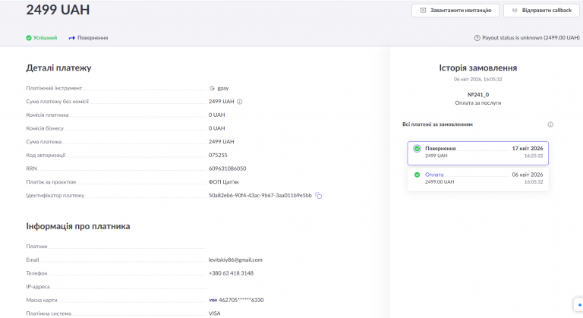
Task: Click the Google Pay logo icon
Action: coord(212,88)
